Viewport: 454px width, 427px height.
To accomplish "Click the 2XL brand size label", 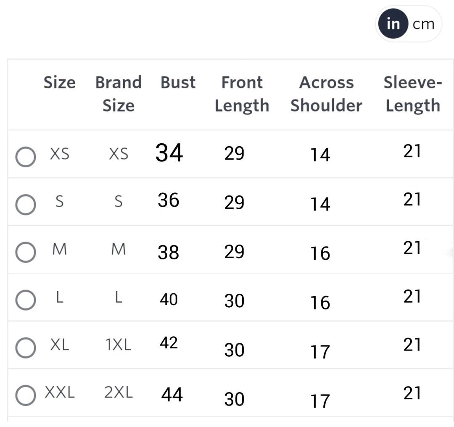I will pyautogui.click(x=118, y=393).
